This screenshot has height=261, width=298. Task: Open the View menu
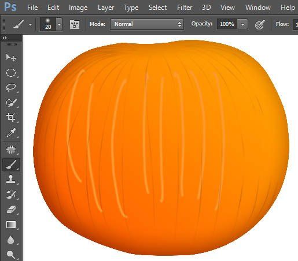[228, 8]
